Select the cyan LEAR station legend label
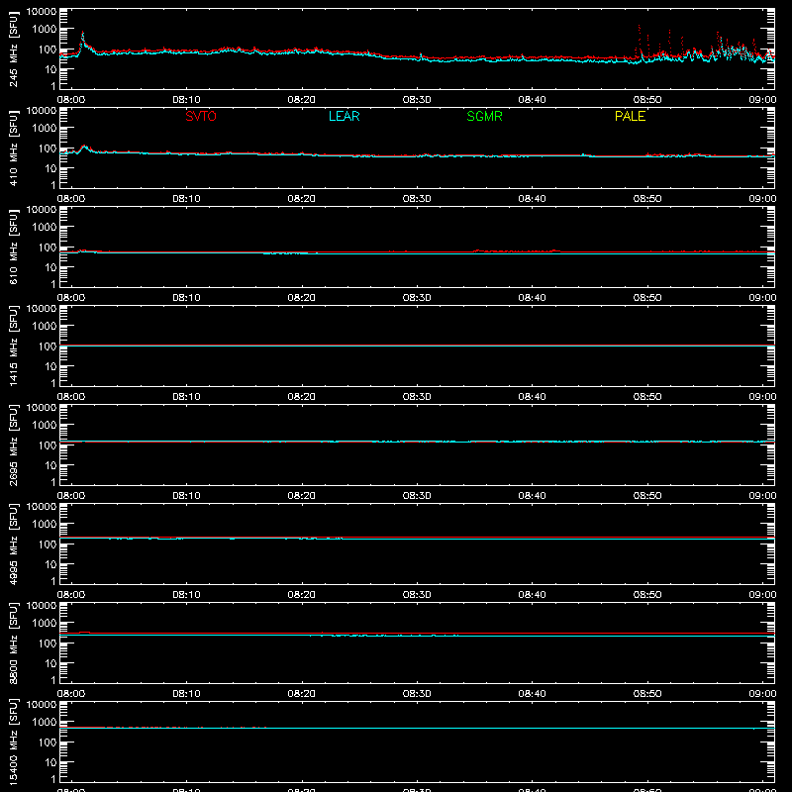792x792 pixels. [x=344, y=116]
